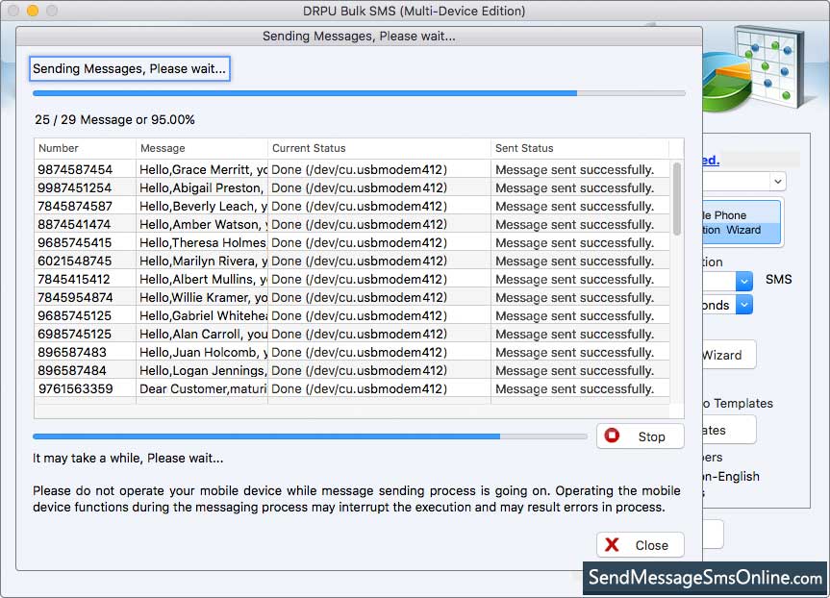Select number 7845954874 in the table
The height and width of the screenshot is (598, 830).
point(75,297)
